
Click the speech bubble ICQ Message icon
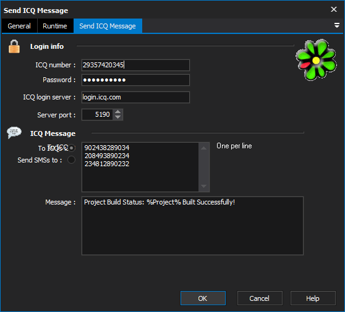pos(14,133)
